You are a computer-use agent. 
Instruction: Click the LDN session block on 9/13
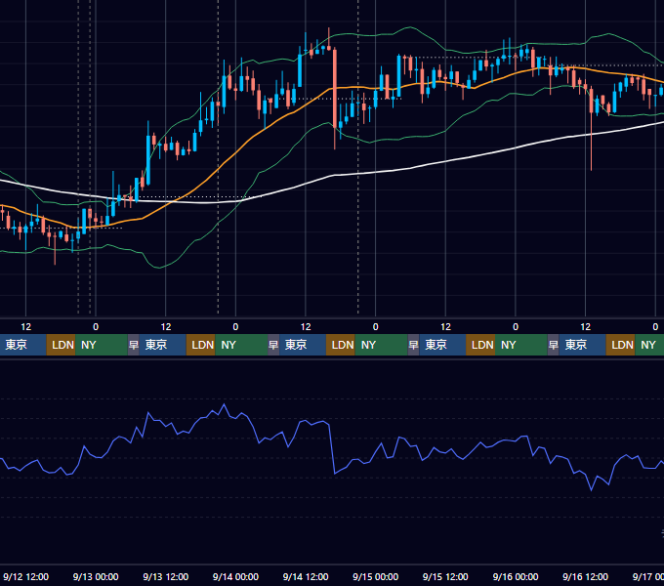tap(201, 345)
